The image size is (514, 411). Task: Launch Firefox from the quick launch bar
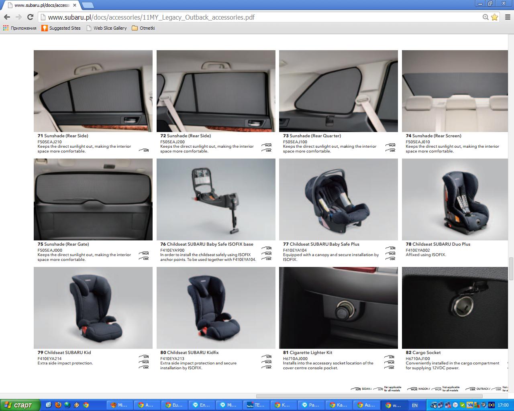tap(58, 405)
